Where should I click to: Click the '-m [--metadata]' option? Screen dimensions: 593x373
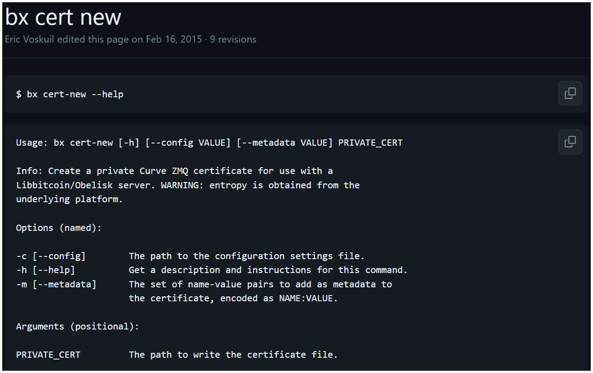[x=56, y=284]
